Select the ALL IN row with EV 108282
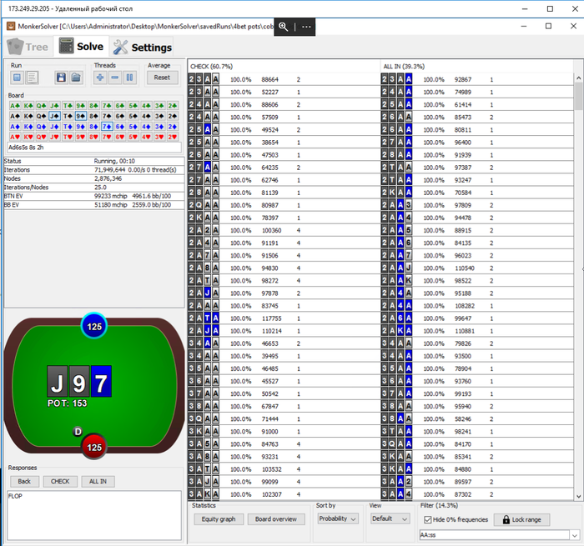The width and height of the screenshot is (584, 546). (477, 306)
